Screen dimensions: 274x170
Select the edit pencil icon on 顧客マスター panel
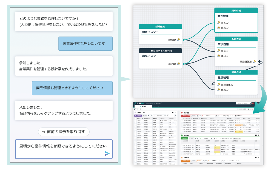click(143, 115)
